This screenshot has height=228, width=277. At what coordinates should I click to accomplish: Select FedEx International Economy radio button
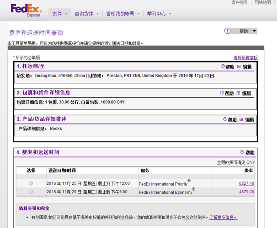31,192
